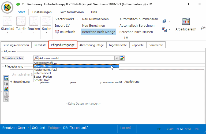Open the Tagesberichte tab
The image size is (206, 134).
pos(118,45)
